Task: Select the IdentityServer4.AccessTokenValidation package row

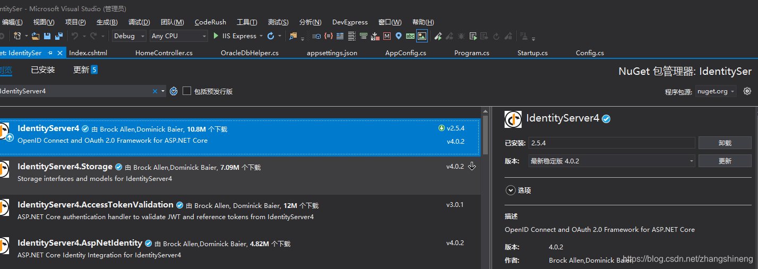Action: (240, 213)
